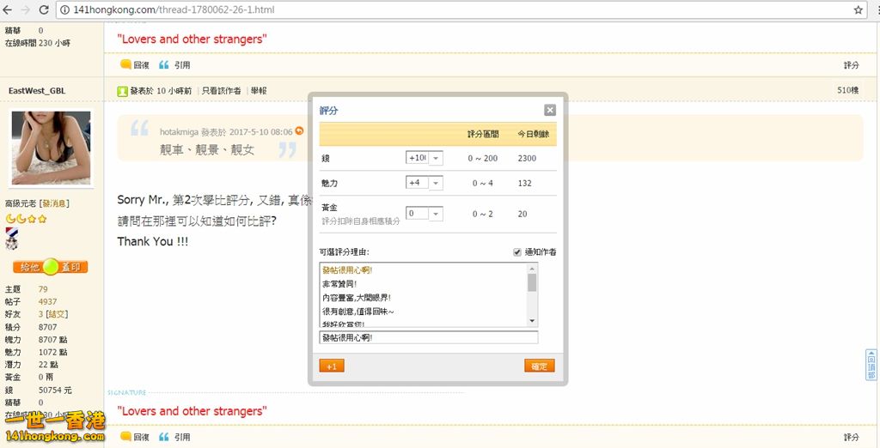Click the 回復 reply bubble icon at top
The image size is (880, 448).
click(125, 64)
